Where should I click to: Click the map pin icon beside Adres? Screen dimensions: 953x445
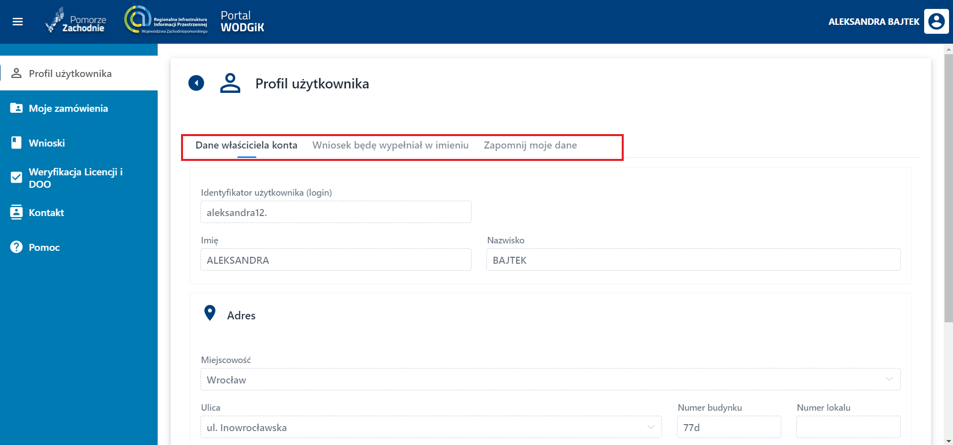tap(210, 313)
